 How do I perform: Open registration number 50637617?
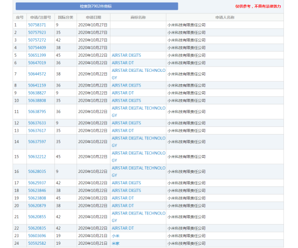coord(37,131)
